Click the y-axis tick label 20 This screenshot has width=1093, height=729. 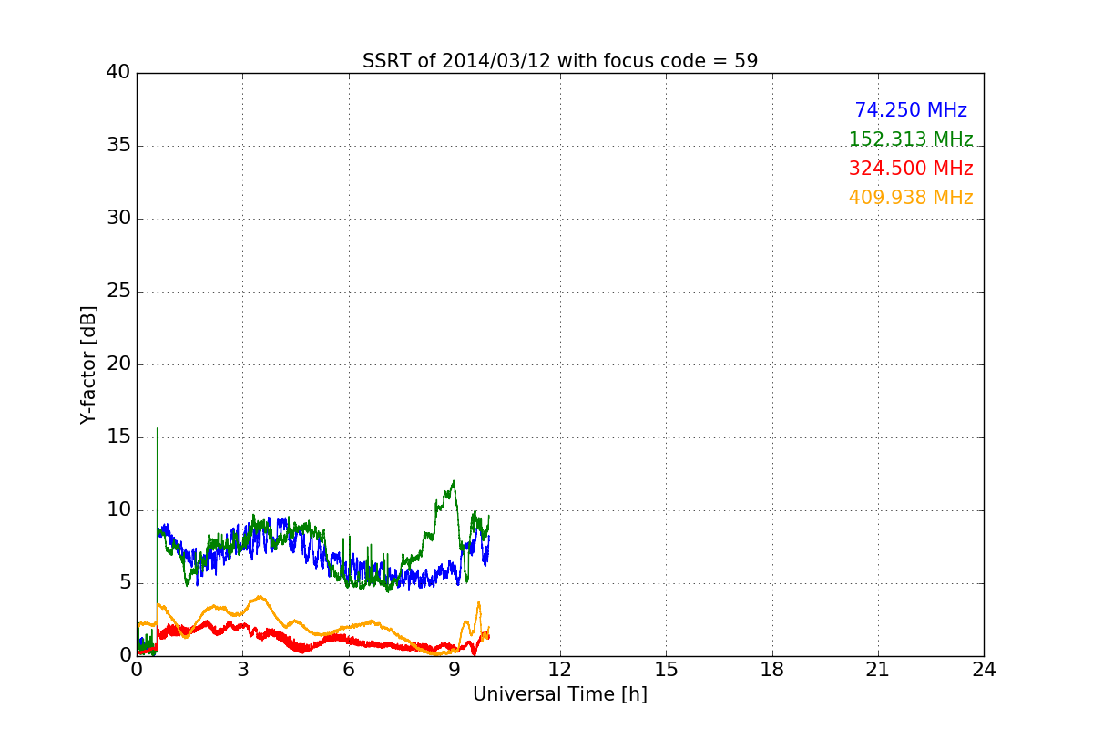118,364
